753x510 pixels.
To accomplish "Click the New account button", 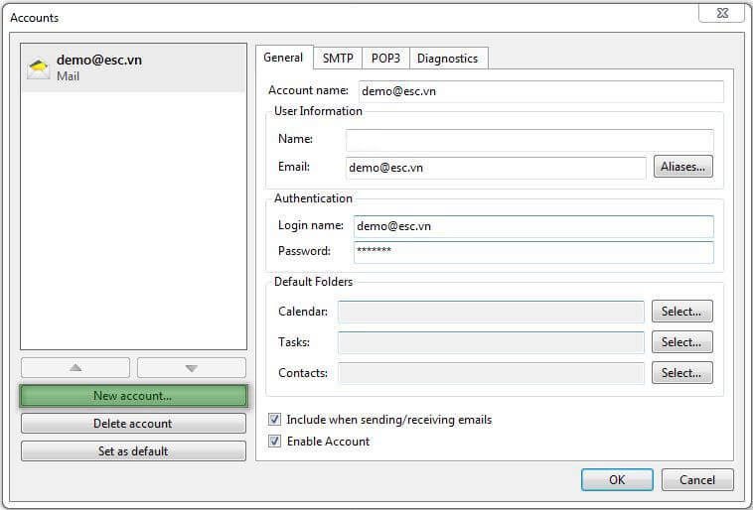I will [133, 396].
